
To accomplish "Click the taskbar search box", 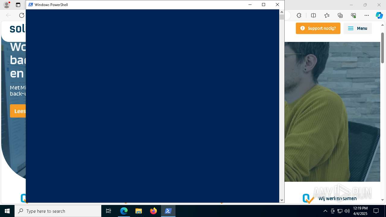I will [58, 211].
